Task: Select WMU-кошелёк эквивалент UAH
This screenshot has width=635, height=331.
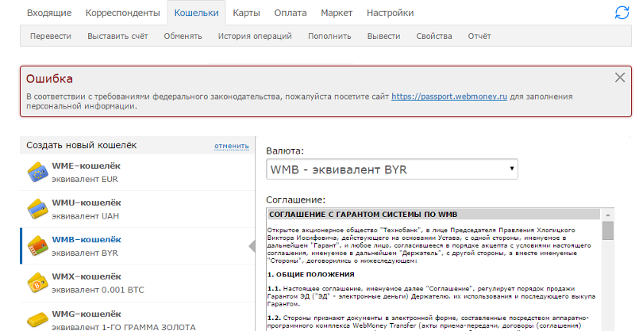Action: 137,209
